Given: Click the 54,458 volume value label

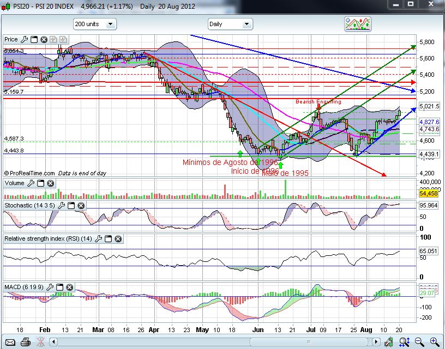Looking at the screenshot, I should (x=429, y=193).
